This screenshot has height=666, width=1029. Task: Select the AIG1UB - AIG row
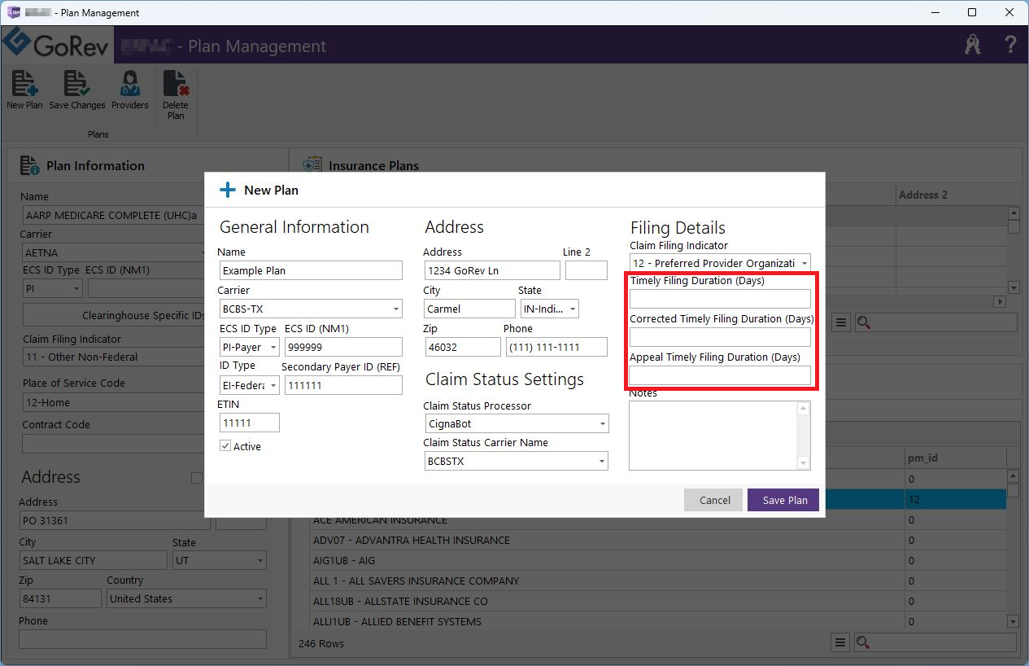click(658, 561)
